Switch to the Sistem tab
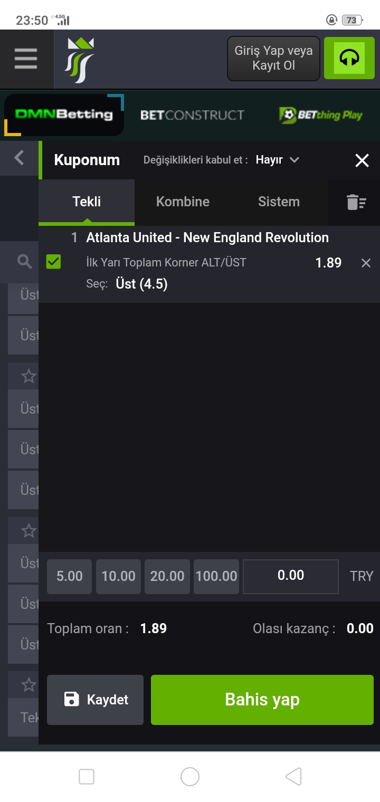 pos(279,202)
